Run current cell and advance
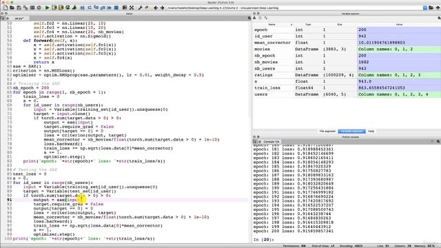 click(x=61, y=8)
